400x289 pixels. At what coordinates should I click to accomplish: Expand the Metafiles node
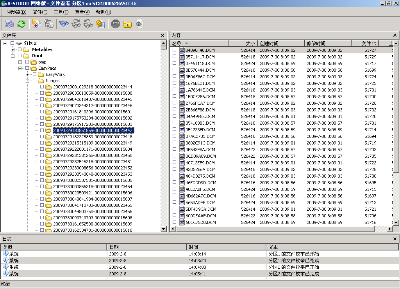[x=12, y=49]
